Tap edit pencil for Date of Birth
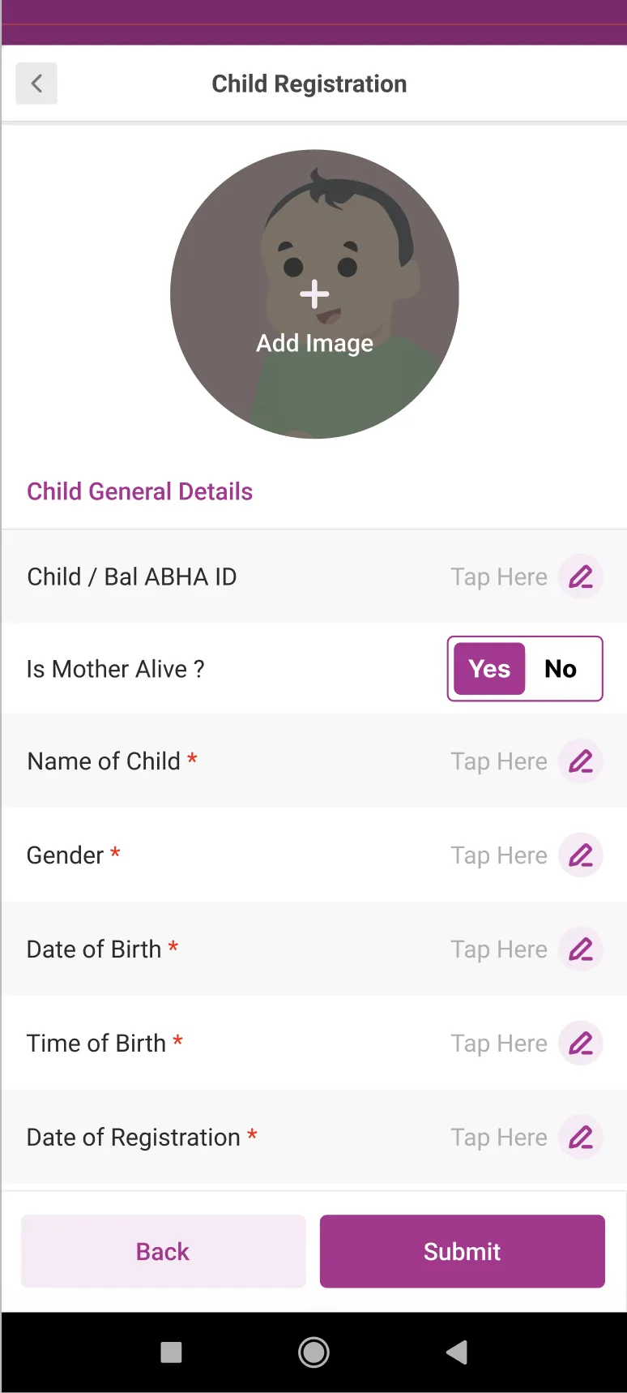The width and height of the screenshot is (627, 1393). [x=581, y=949]
